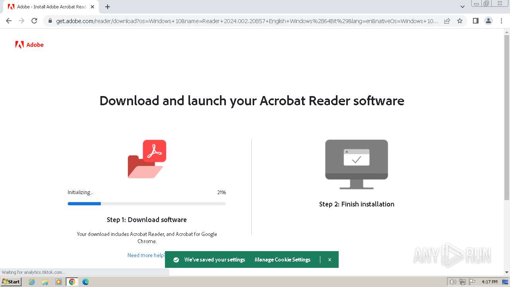This screenshot has height=287, width=510.
Task: Click 'Step 1: Download software' heading
Action: coord(147,220)
